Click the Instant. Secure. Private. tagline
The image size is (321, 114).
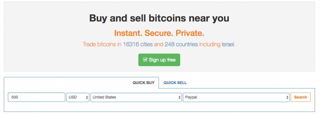pos(159,33)
